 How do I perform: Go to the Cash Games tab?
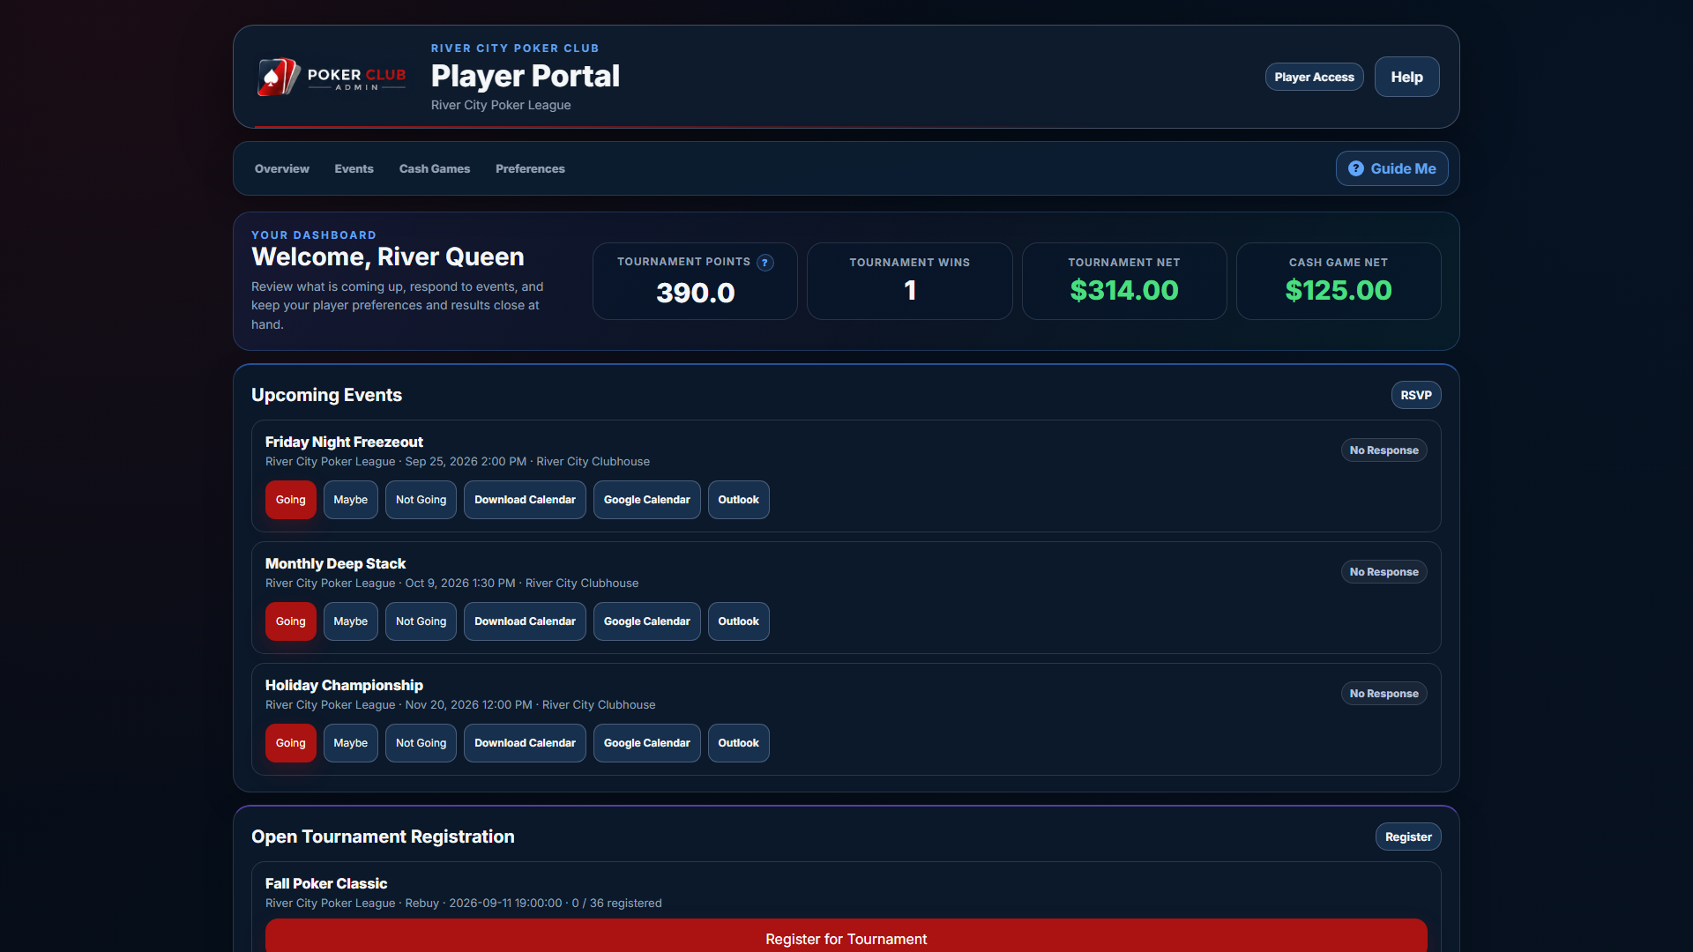[x=435, y=168]
